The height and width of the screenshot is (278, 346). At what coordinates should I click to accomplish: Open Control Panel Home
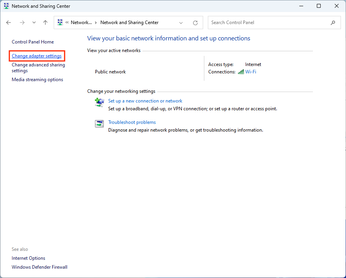click(33, 42)
